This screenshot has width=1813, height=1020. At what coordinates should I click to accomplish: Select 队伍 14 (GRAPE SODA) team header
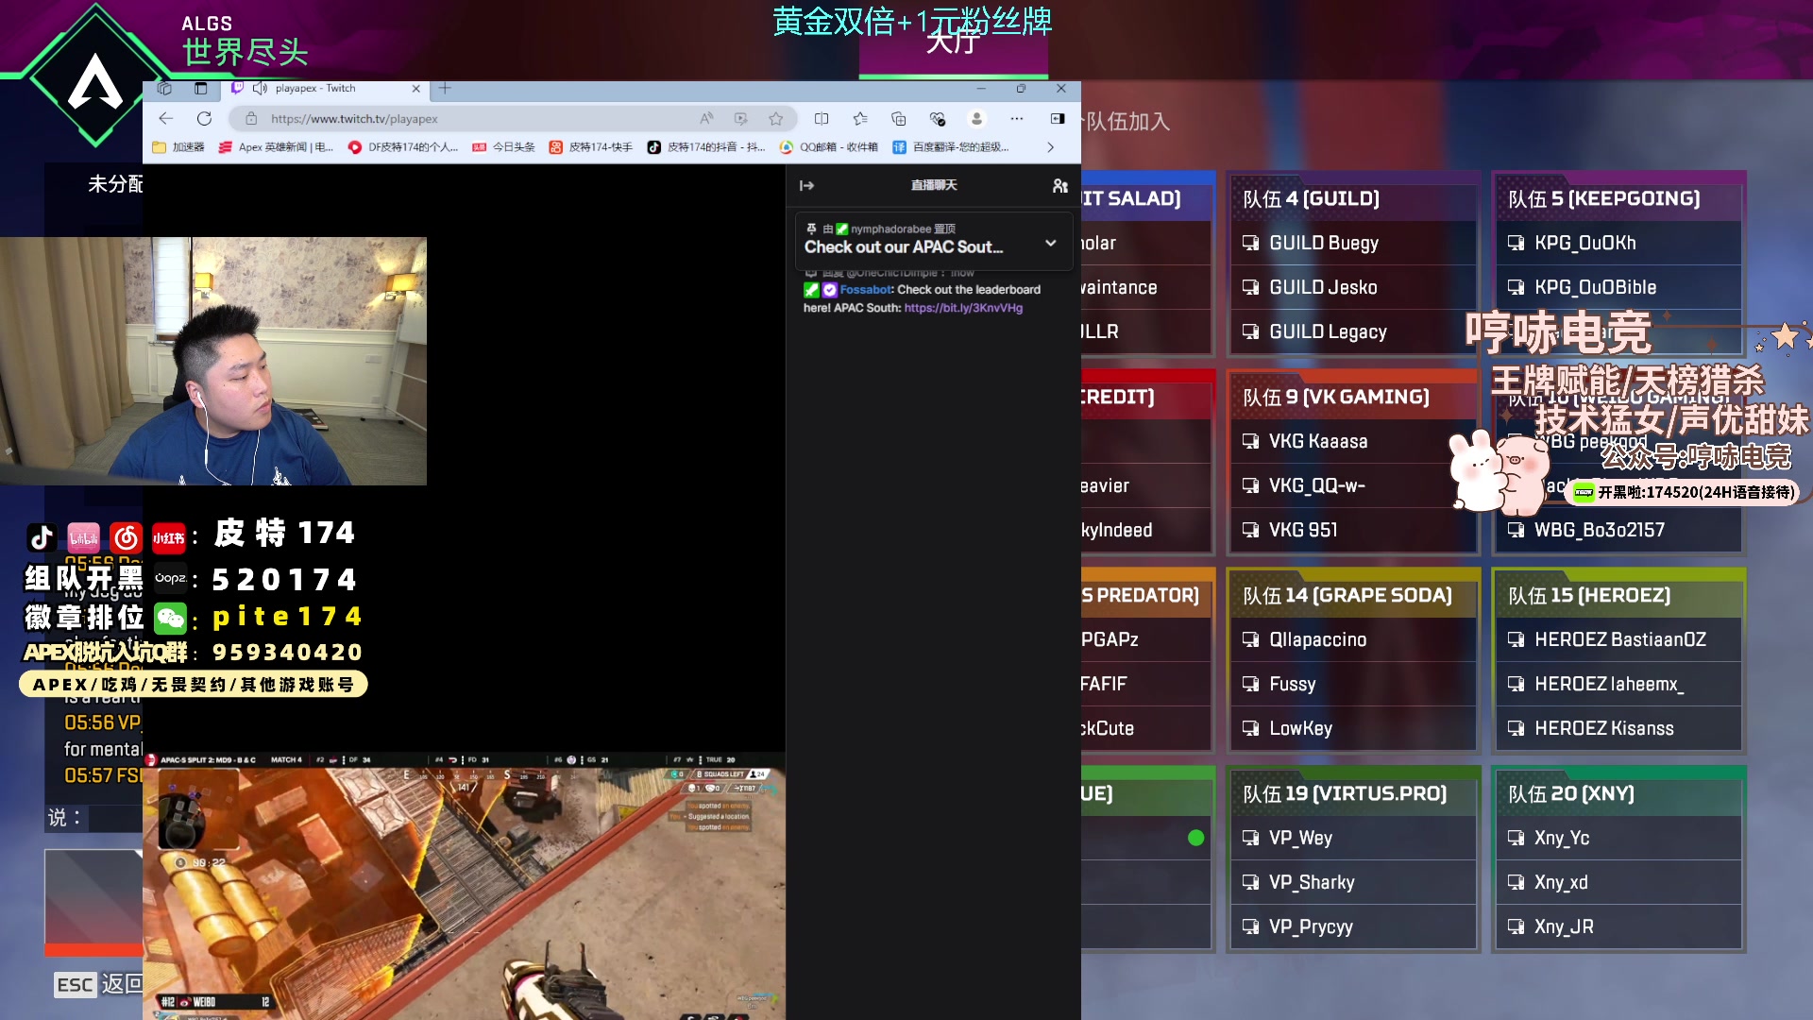click(x=1353, y=595)
